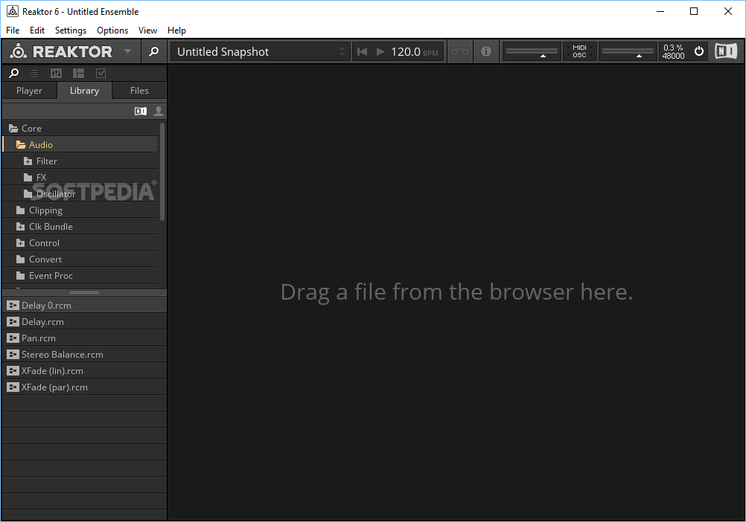Open the View menu
Screen dimensions: 746x522
147,30
